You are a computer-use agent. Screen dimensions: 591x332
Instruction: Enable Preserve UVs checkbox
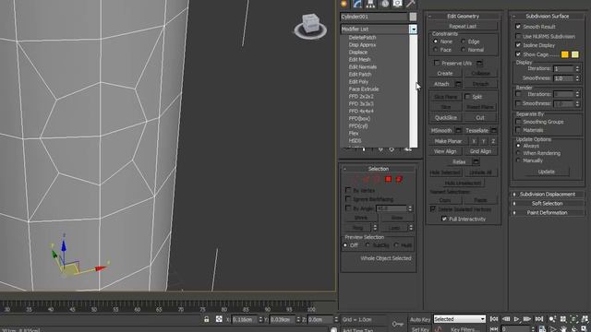pyautogui.click(x=437, y=63)
